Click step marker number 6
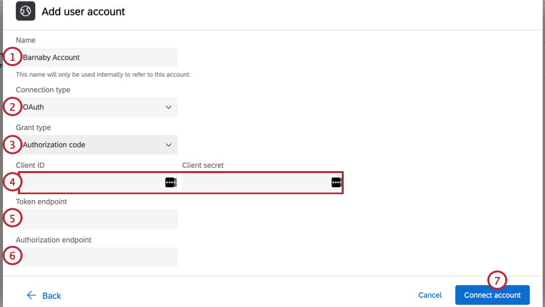Screen dimensions: 545x307 (x=12, y=256)
